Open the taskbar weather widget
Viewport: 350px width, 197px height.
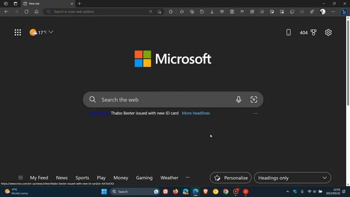point(17,192)
